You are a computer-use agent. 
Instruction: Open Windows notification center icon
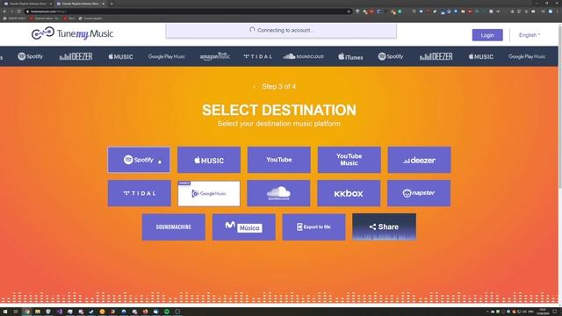555,312
